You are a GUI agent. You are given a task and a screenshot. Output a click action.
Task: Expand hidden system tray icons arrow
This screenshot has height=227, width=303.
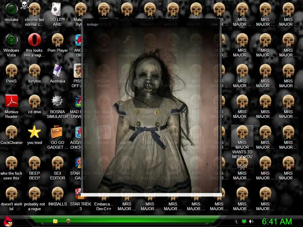[x=236, y=222]
